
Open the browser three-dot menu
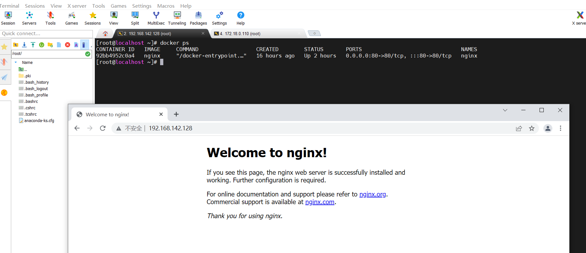point(560,128)
